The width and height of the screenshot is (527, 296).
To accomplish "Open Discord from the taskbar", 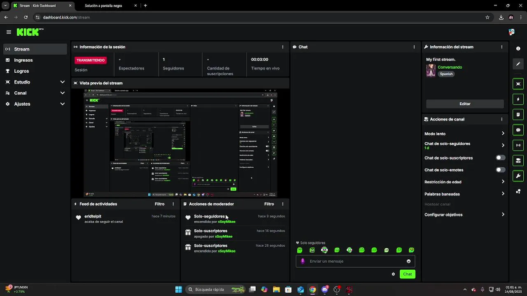I will coord(324,289).
